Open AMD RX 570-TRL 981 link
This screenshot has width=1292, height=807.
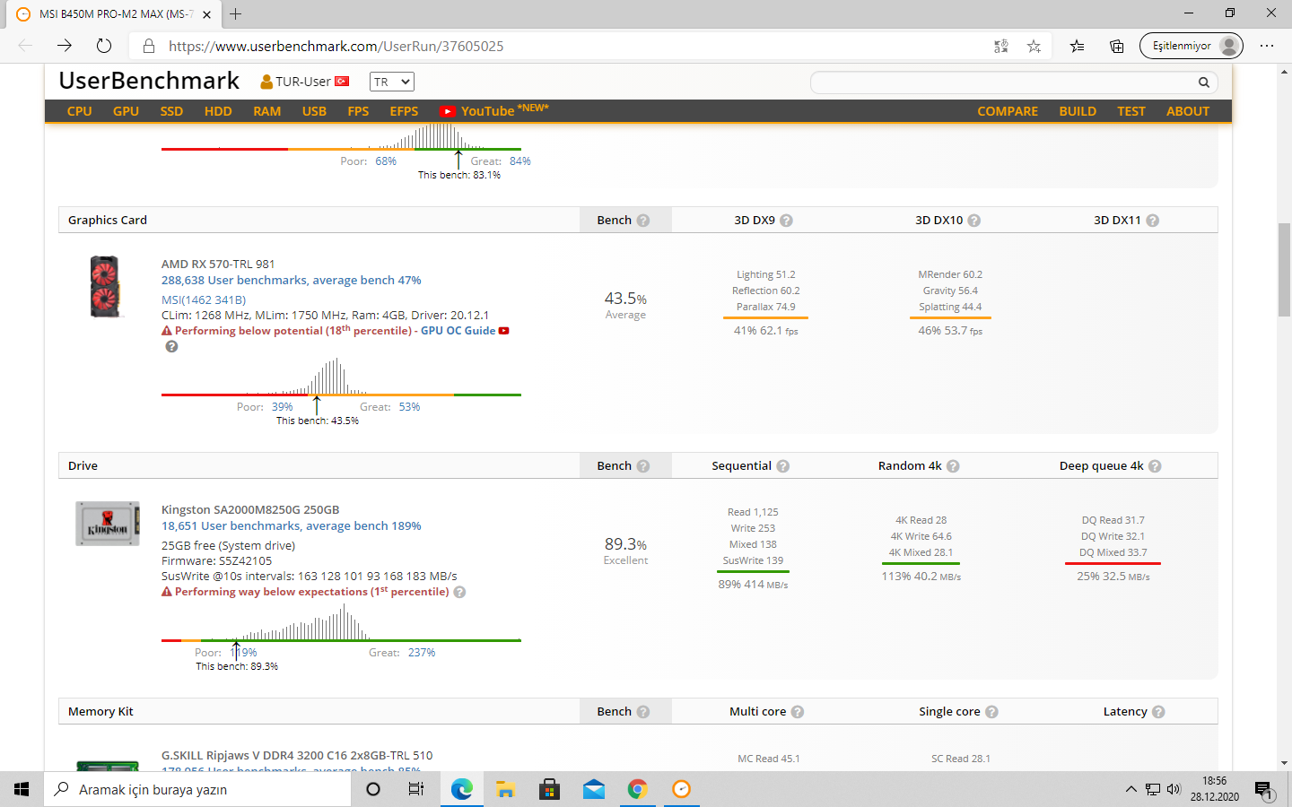[218, 264]
